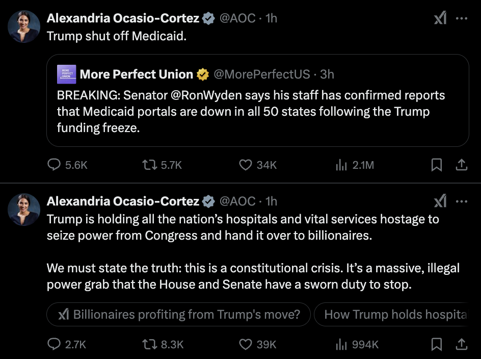
Task: Click Grok icon on the second tweet
Action: (x=440, y=201)
